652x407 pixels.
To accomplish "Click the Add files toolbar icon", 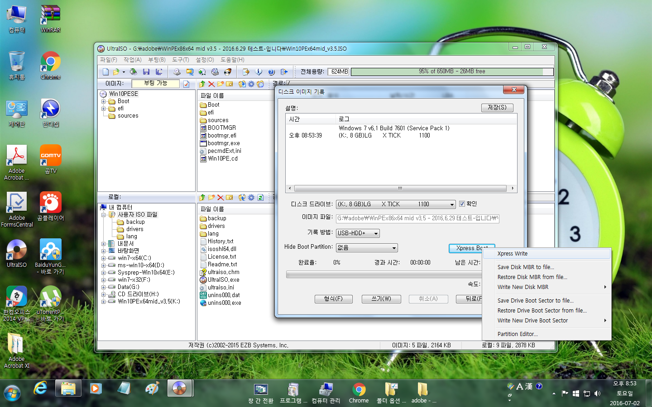I will (246, 71).
